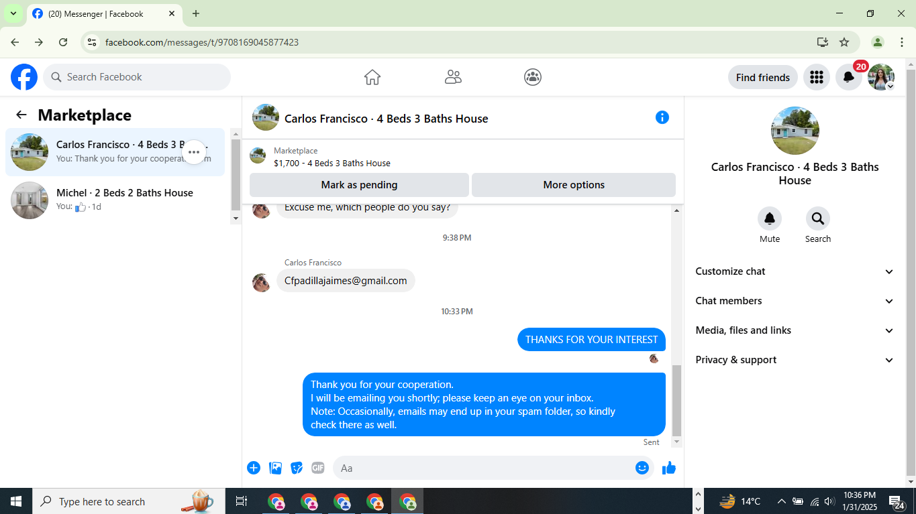916x514 pixels.
Task: Open the account profile picture menu
Action: (x=881, y=77)
